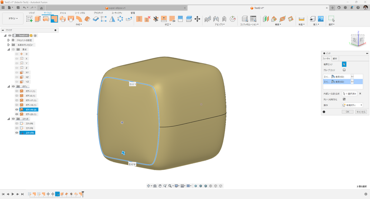Play the timeline
Screen dimensions: 370x199
[x=13, y=194]
